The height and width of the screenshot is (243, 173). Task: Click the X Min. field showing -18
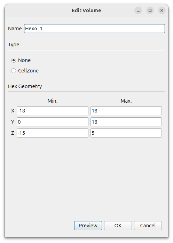pos(53,111)
